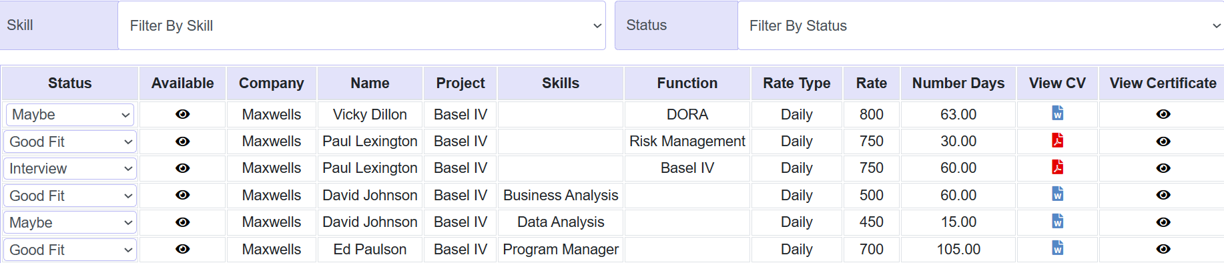View certificate for Business Analysis row
The height and width of the screenshot is (267, 1224).
click(x=1163, y=195)
